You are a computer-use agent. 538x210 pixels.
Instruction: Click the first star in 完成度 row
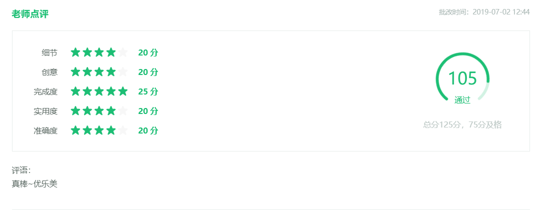point(76,92)
